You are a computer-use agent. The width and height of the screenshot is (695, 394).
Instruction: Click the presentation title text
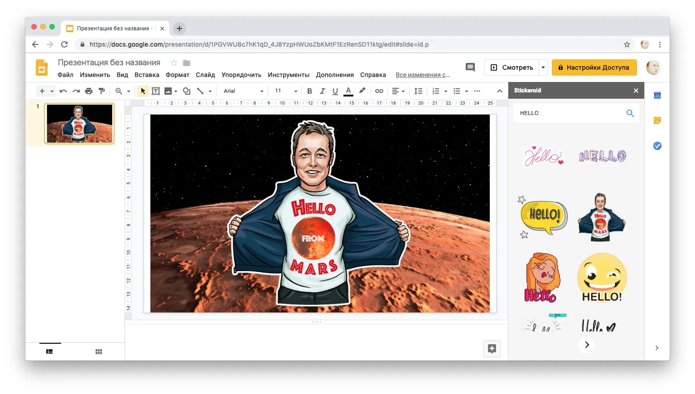109,62
